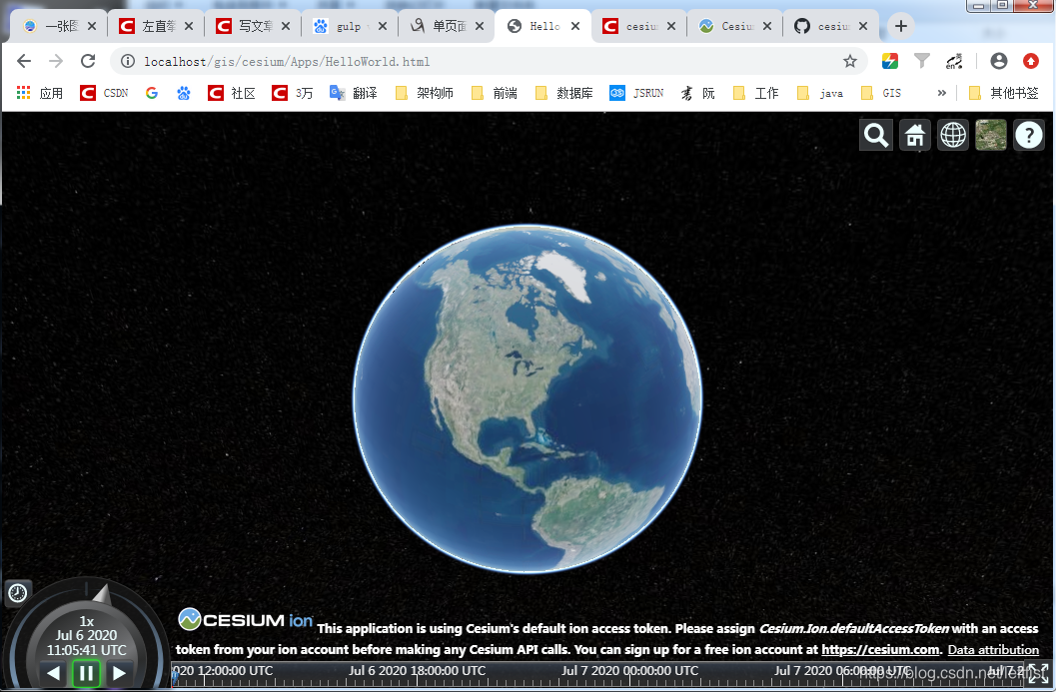The height and width of the screenshot is (692, 1056).
Task: Click the translate extension icon
Action: pos(954,61)
